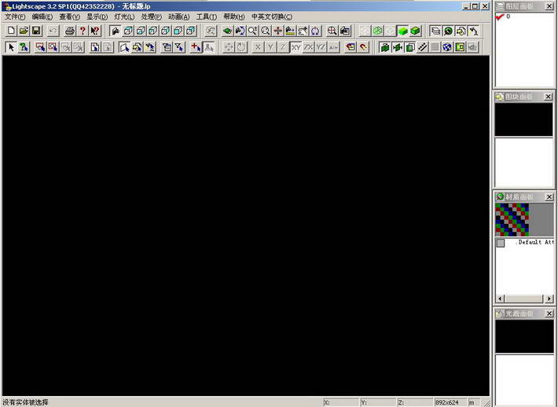This screenshot has width=558, height=407.
Task: Click the Print toolbar icon
Action: 70,31
